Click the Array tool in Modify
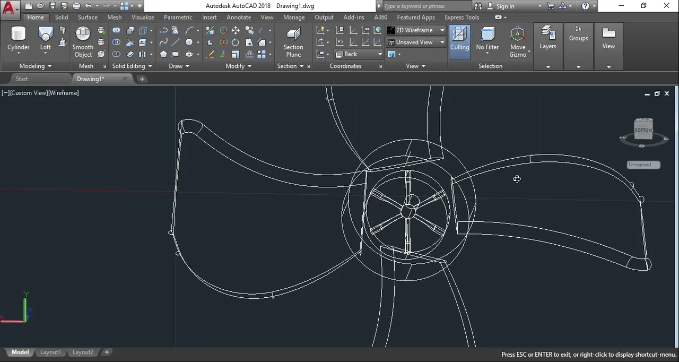Image resolution: width=679 pixels, height=362 pixels. 262,54
